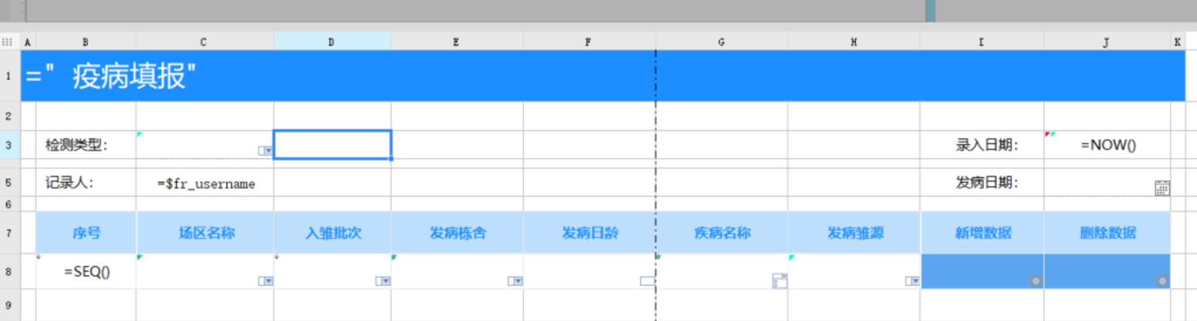Select the 发病日期: label cell
This screenshot has width=1197, height=321.
pyautogui.click(x=982, y=183)
